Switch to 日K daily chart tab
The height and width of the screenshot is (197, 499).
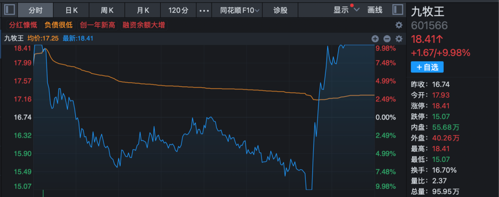pyautogui.click(x=72, y=10)
